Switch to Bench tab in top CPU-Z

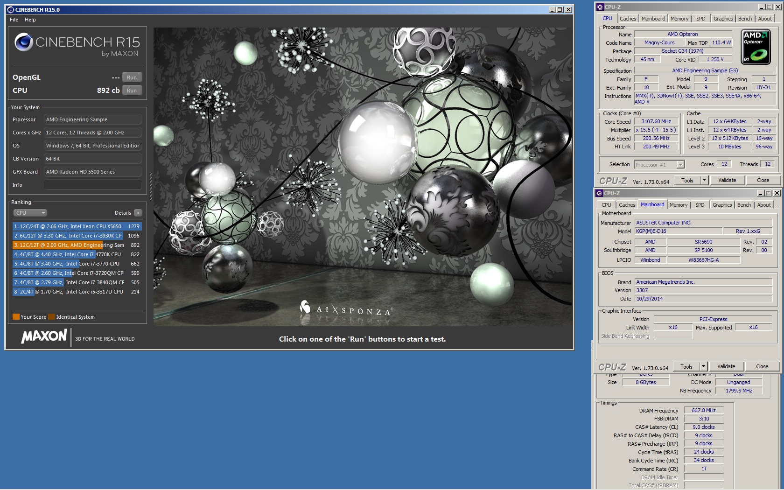click(745, 19)
